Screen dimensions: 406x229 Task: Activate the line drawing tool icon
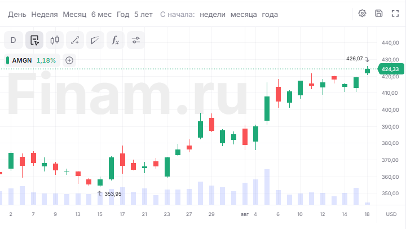click(75, 40)
